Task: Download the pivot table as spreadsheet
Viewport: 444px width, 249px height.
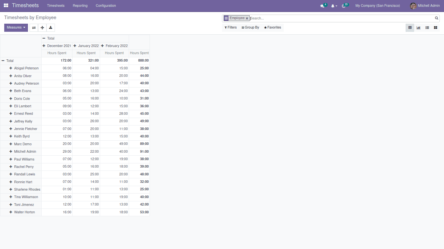Action: (51, 28)
